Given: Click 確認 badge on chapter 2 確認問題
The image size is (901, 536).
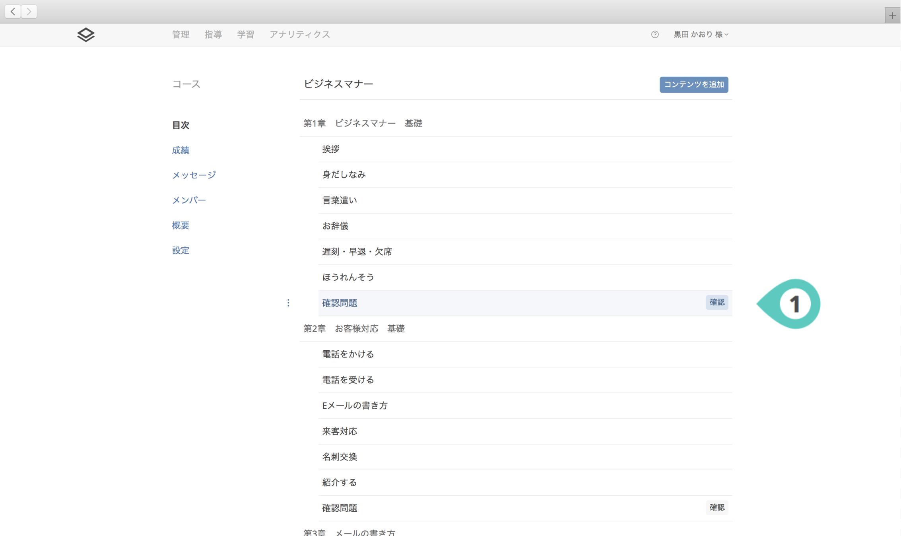Looking at the screenshot, I should [x=717, y=508].
